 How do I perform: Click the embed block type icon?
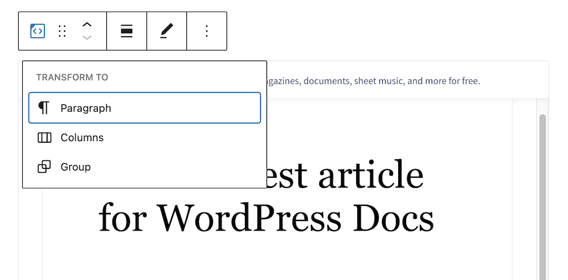[x=37, y=31]
